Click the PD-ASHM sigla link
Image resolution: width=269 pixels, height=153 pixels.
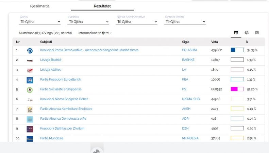coord(189,50)
